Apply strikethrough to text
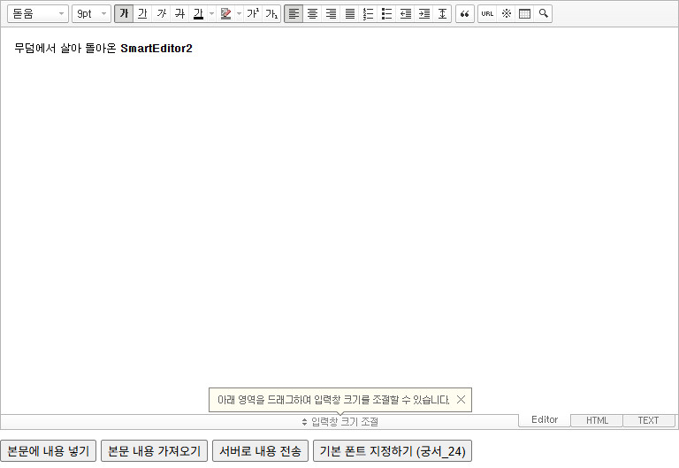 (179, 14)
